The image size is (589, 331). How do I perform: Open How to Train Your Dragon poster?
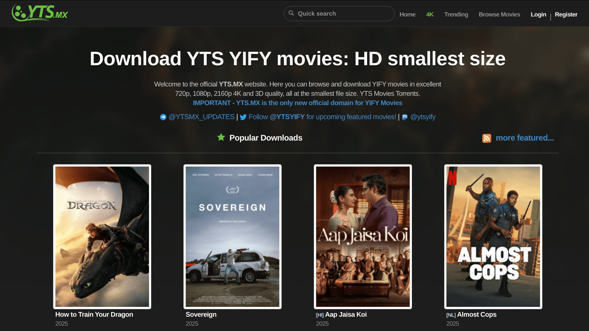(102, 237)
